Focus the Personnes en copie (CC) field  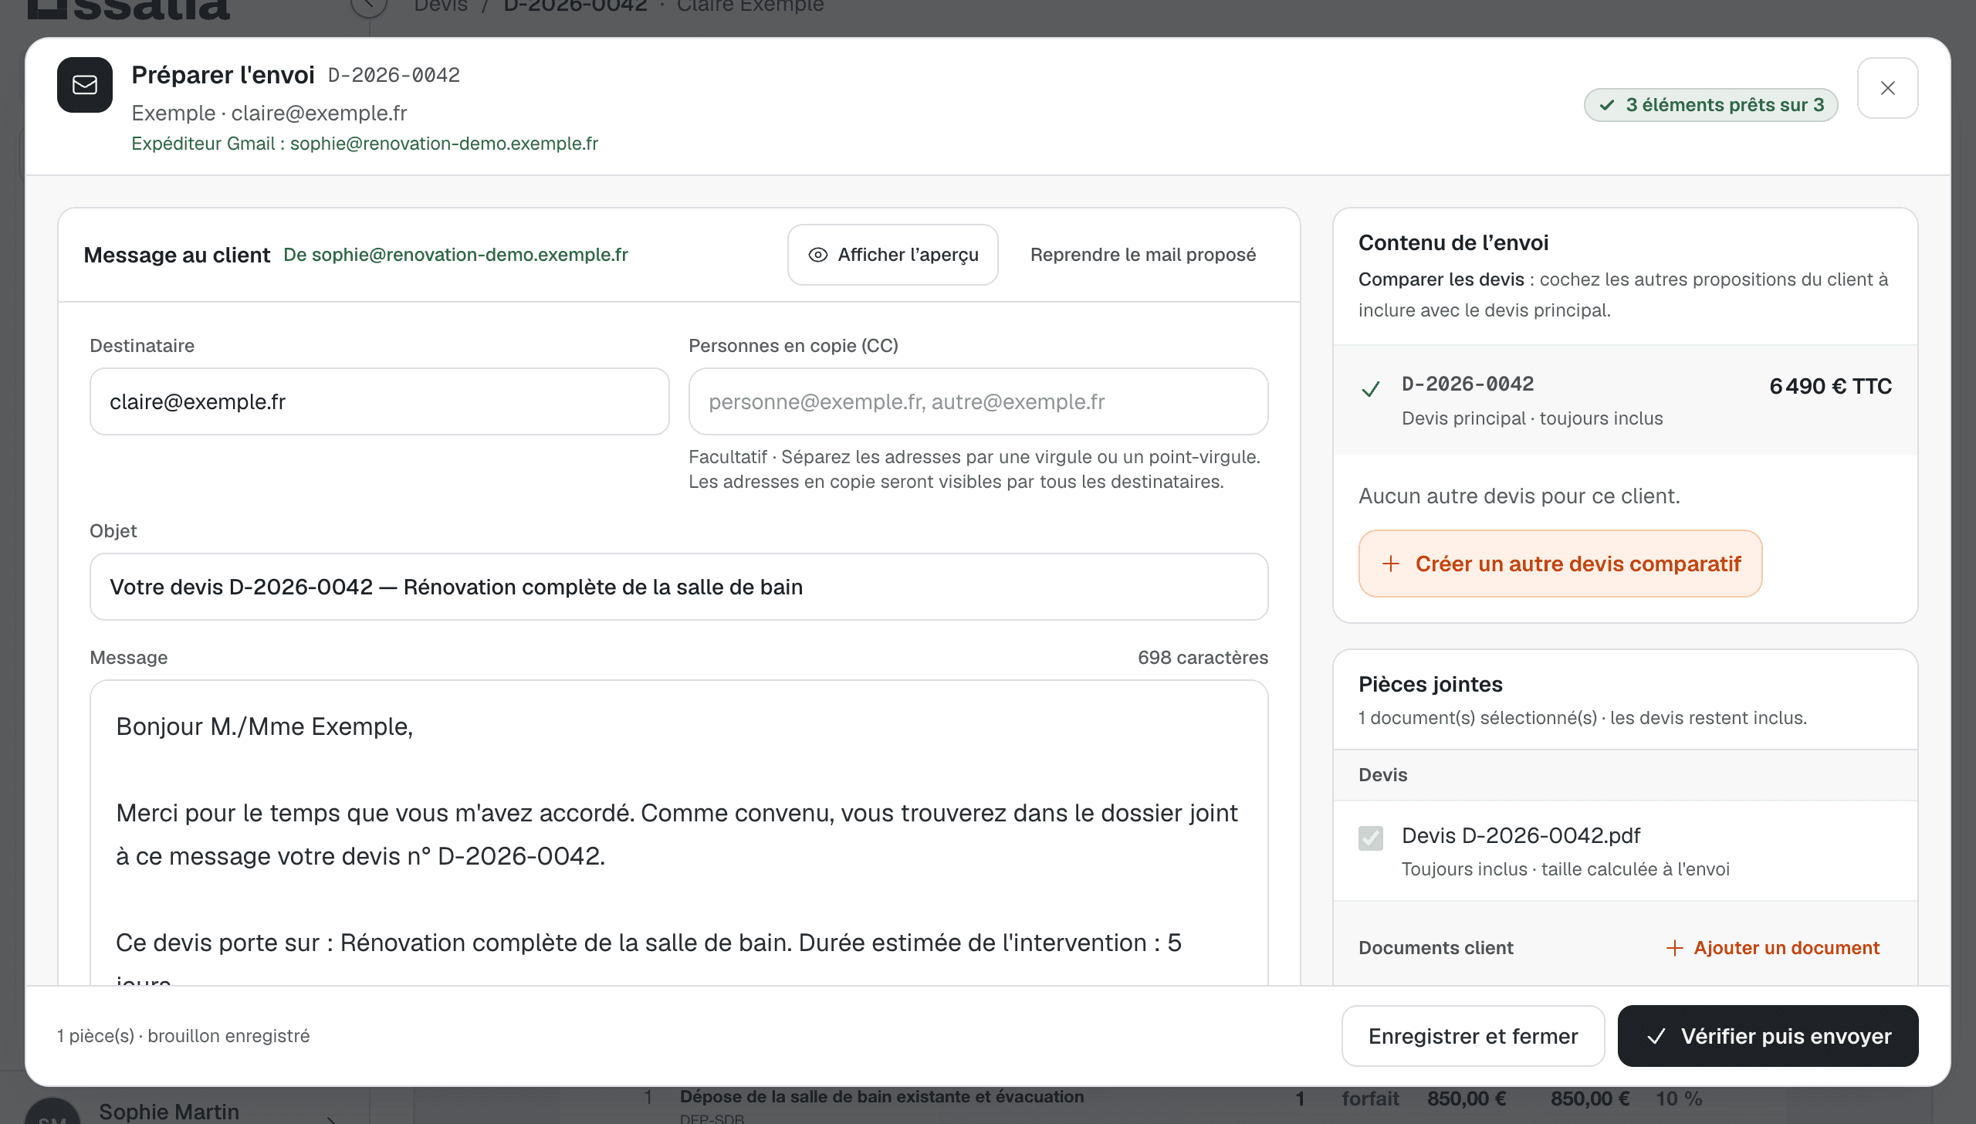tap(978, 401)
